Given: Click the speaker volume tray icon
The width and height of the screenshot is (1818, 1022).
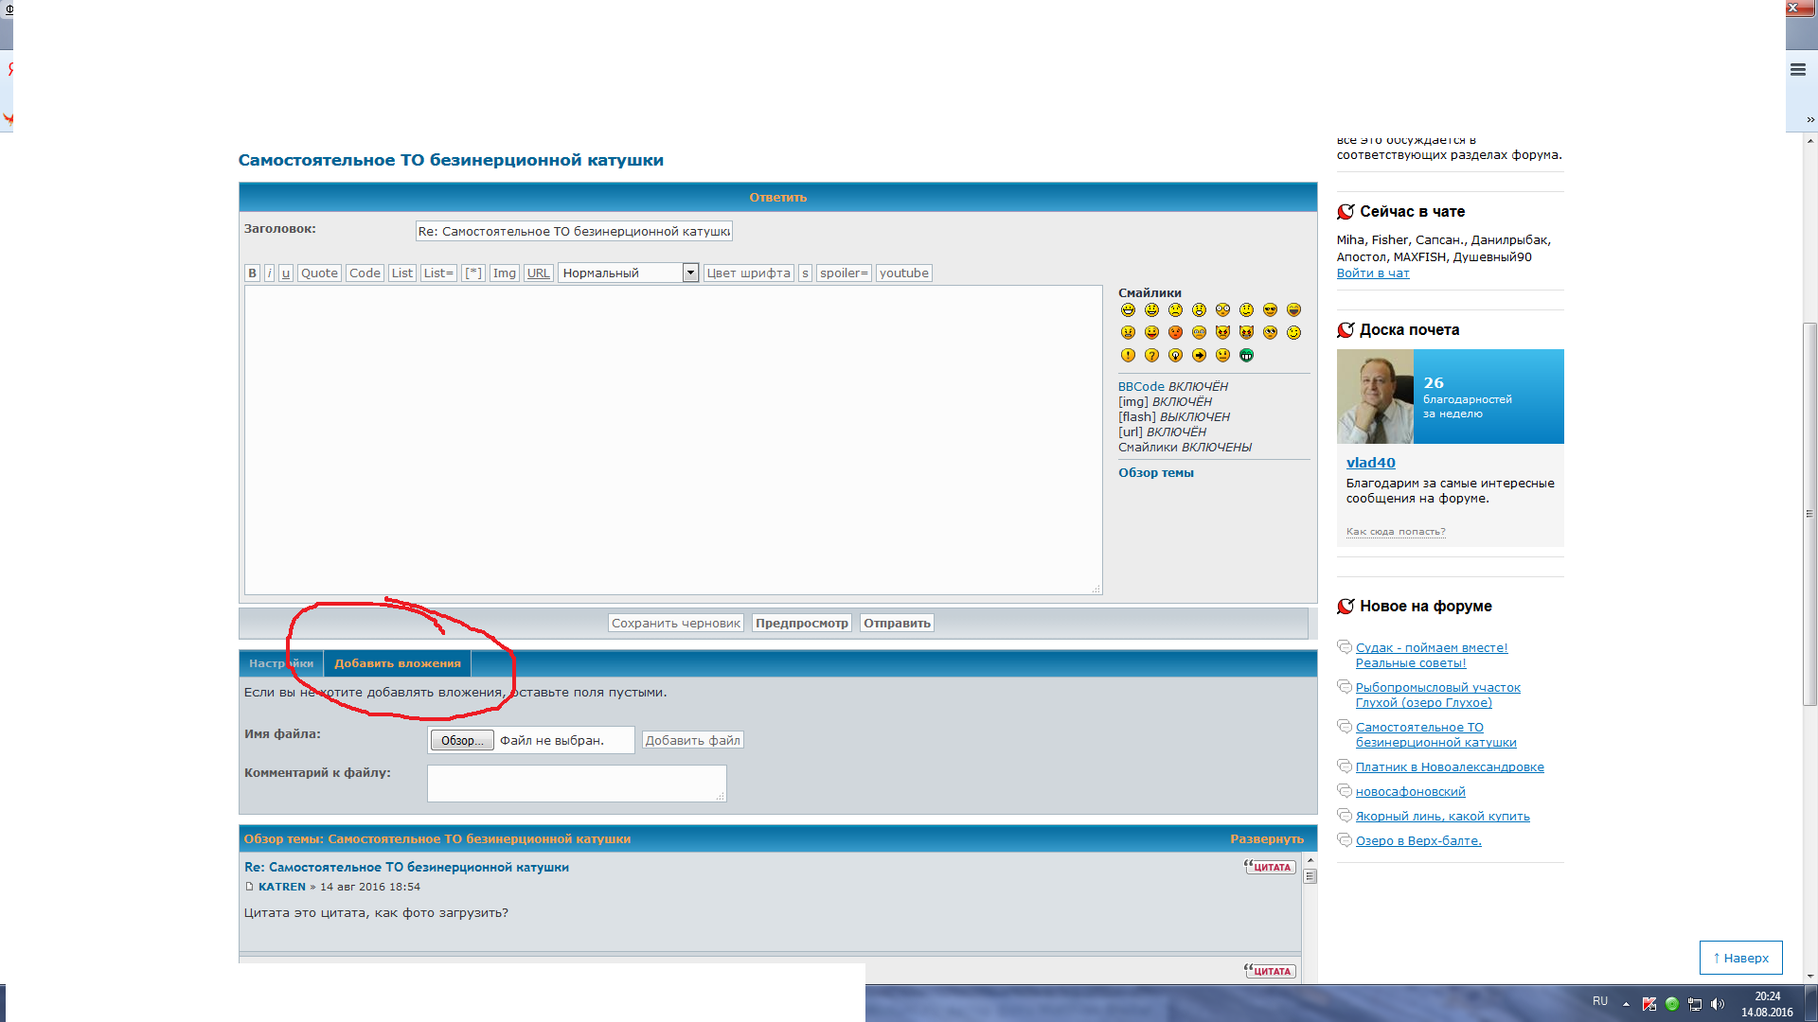Looking at the screenshot, I should [x=1718, y=1004].
